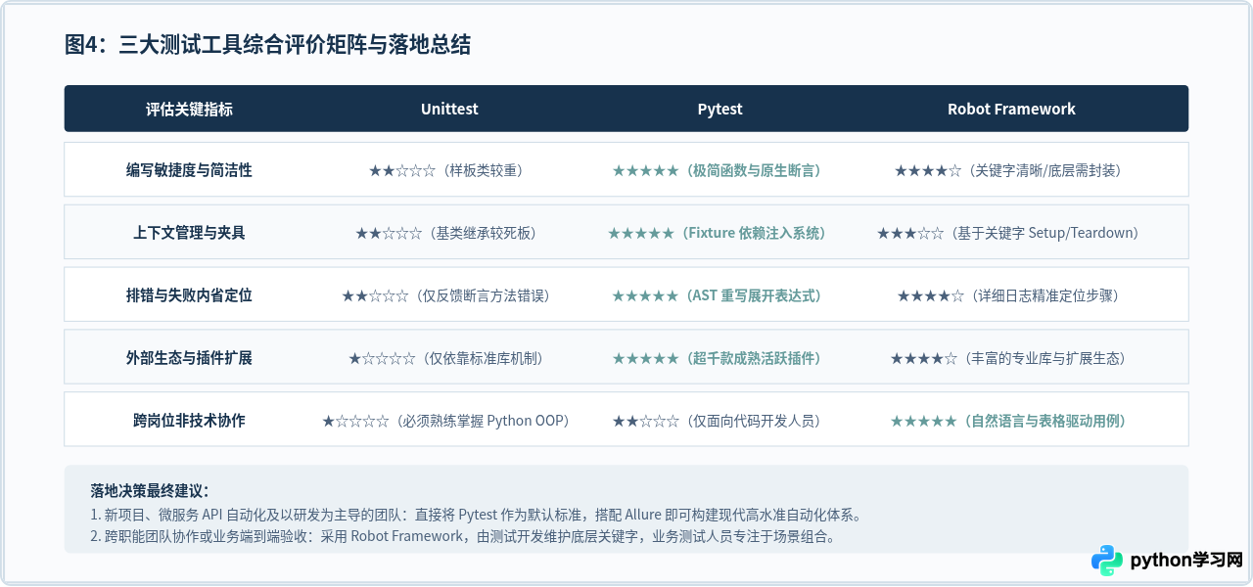Click recommendation 2 about Robot Framework
Image resolution: width=1253 pixels, height=587 pixels.
463,537
